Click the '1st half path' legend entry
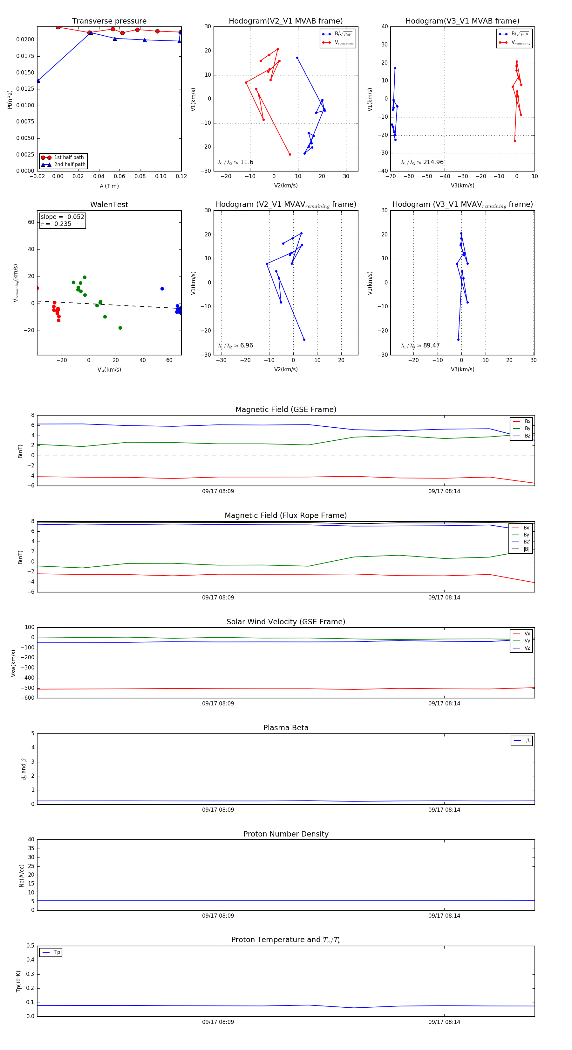572x1050 pixels. click(x=63, y=157)
